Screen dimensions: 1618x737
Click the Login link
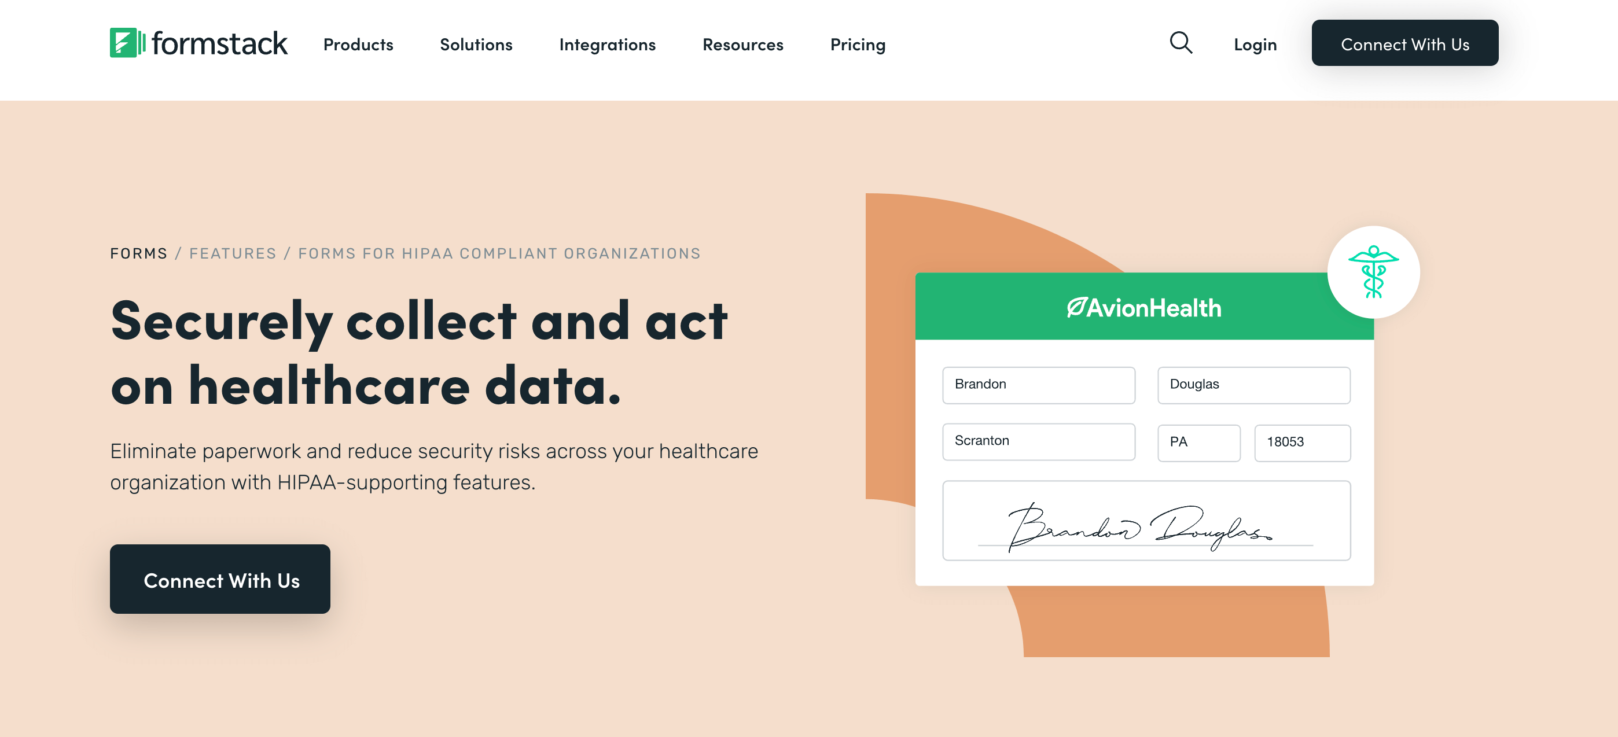(1256, 42)
